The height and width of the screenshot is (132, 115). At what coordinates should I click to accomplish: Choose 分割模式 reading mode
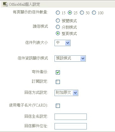pyautogui.click(x=58, y=27)
